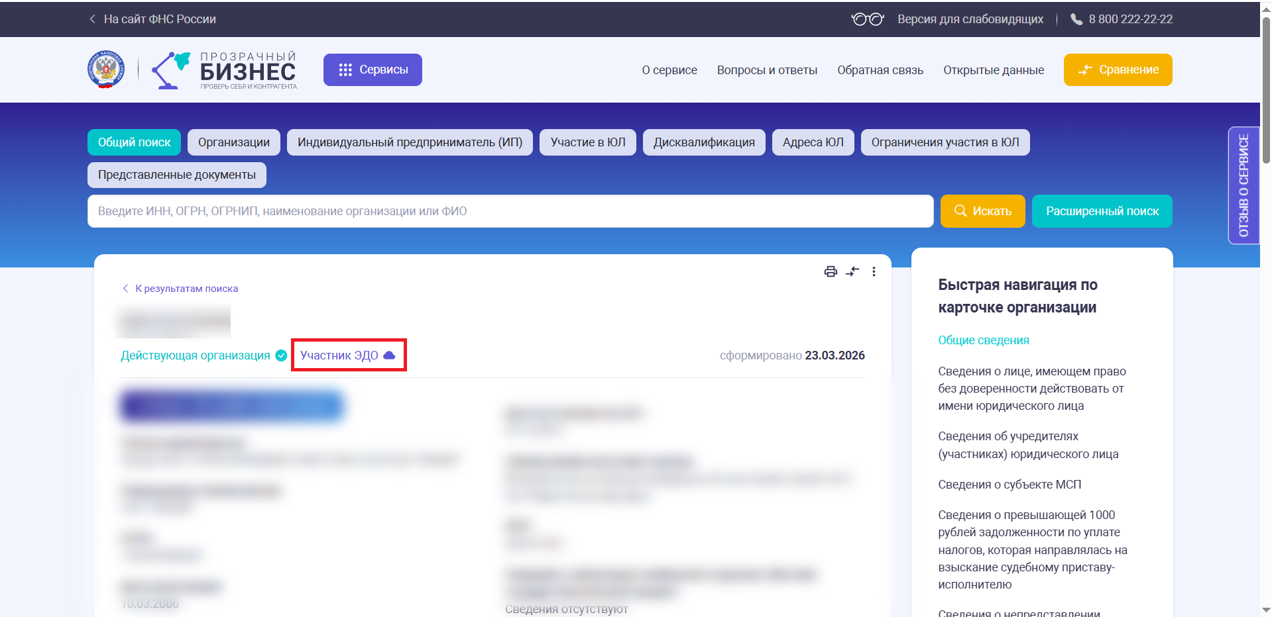Click the compare arrows icon on card
The height and width of the screenshot is (617, 1272).
coord(852,271)
